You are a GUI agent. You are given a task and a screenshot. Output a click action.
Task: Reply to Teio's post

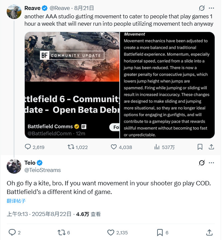(x=12, y=232)
